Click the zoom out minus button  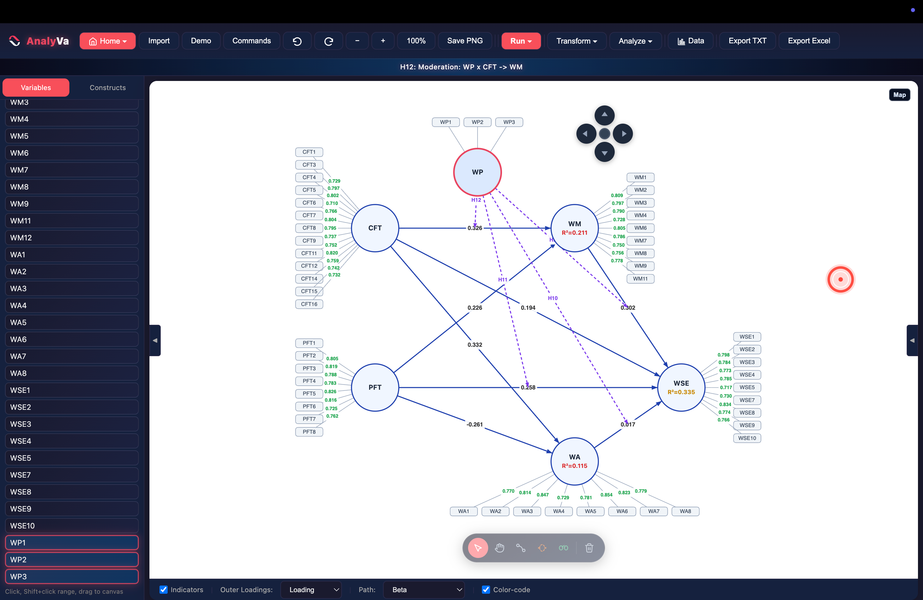point(357,41)
